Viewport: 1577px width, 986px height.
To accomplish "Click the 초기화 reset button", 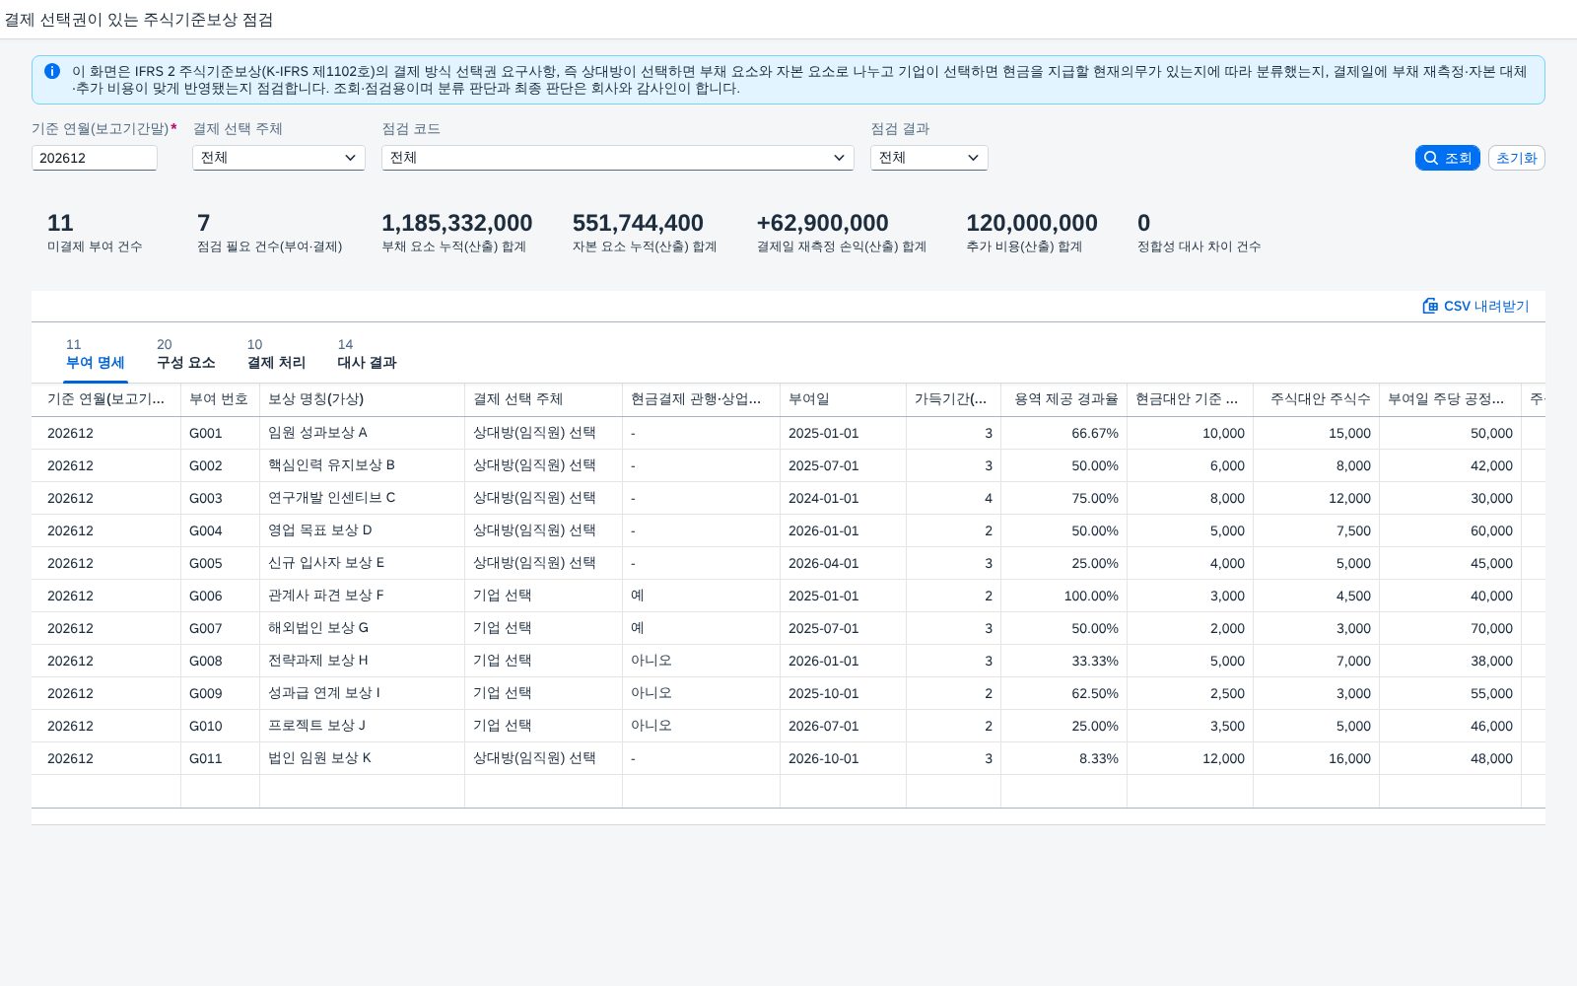I will [1516, 158].
